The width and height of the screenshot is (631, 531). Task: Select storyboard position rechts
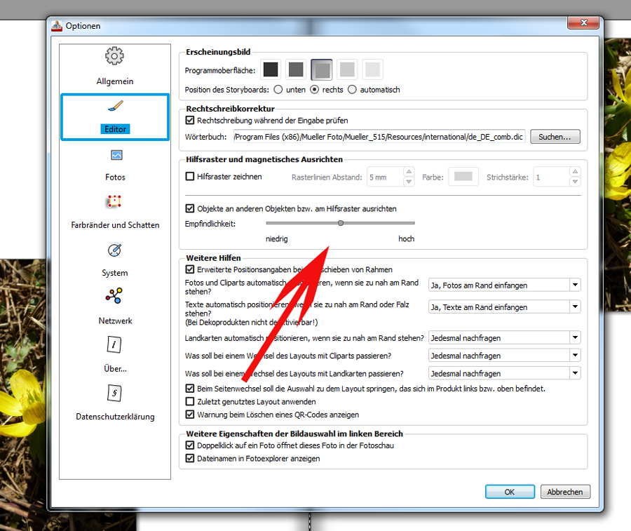pyautogui.click(x=314, y=89)
